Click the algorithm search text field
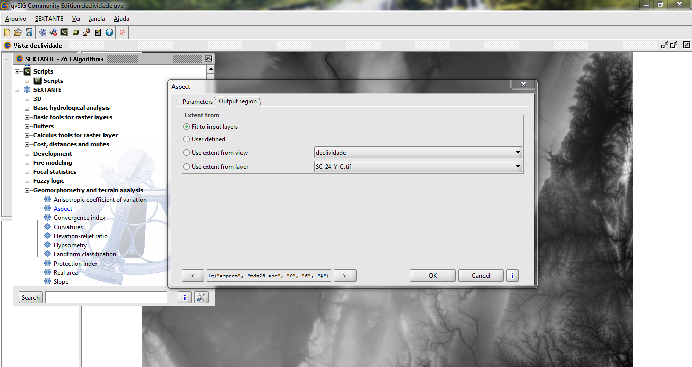Viewport: 692px width, 367px height. pos(106,298)
